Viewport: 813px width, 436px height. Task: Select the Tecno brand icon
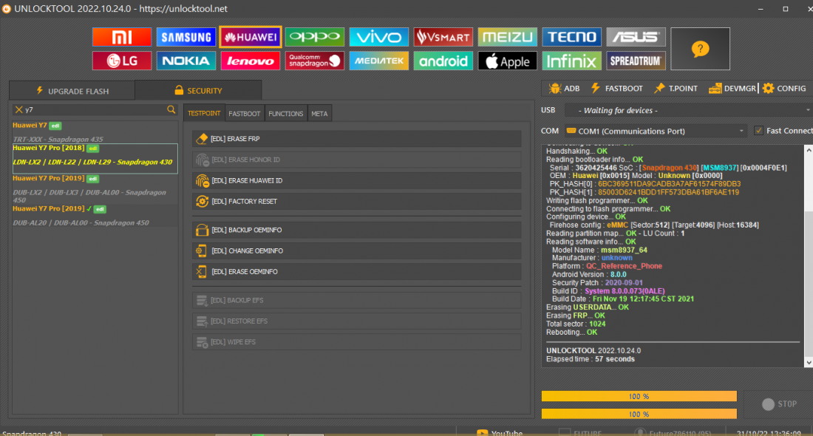pyautogui.click(x=572, y=37)
